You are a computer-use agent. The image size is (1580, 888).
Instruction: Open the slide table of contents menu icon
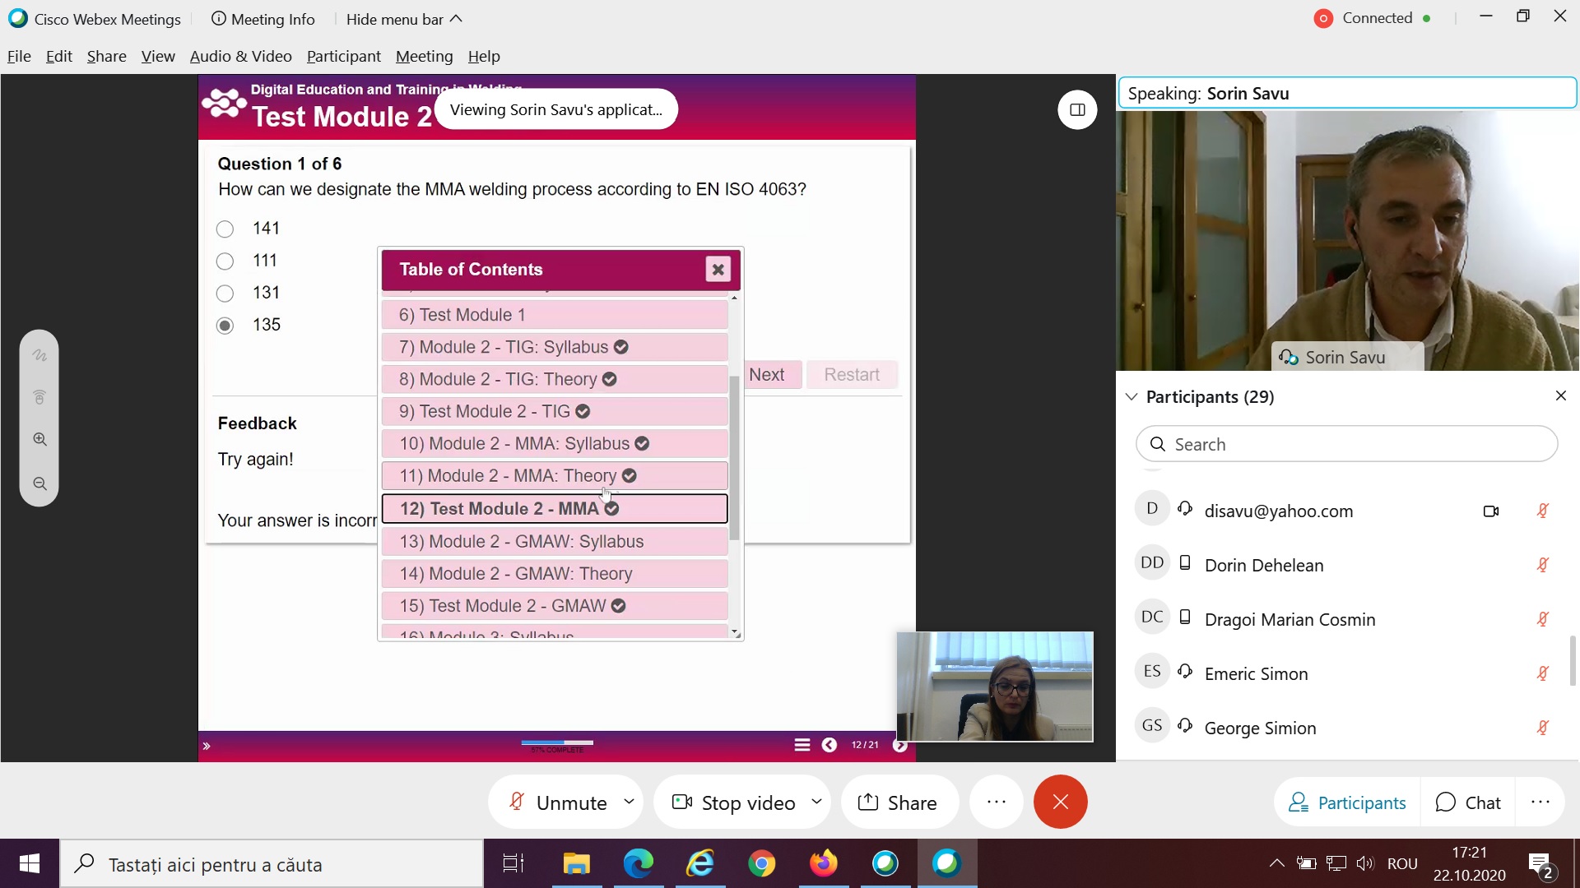(802, 745)
